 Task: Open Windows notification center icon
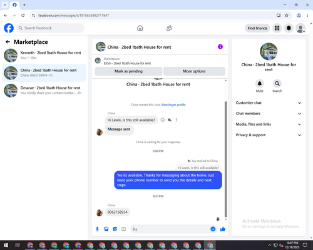tap(305, 245)
